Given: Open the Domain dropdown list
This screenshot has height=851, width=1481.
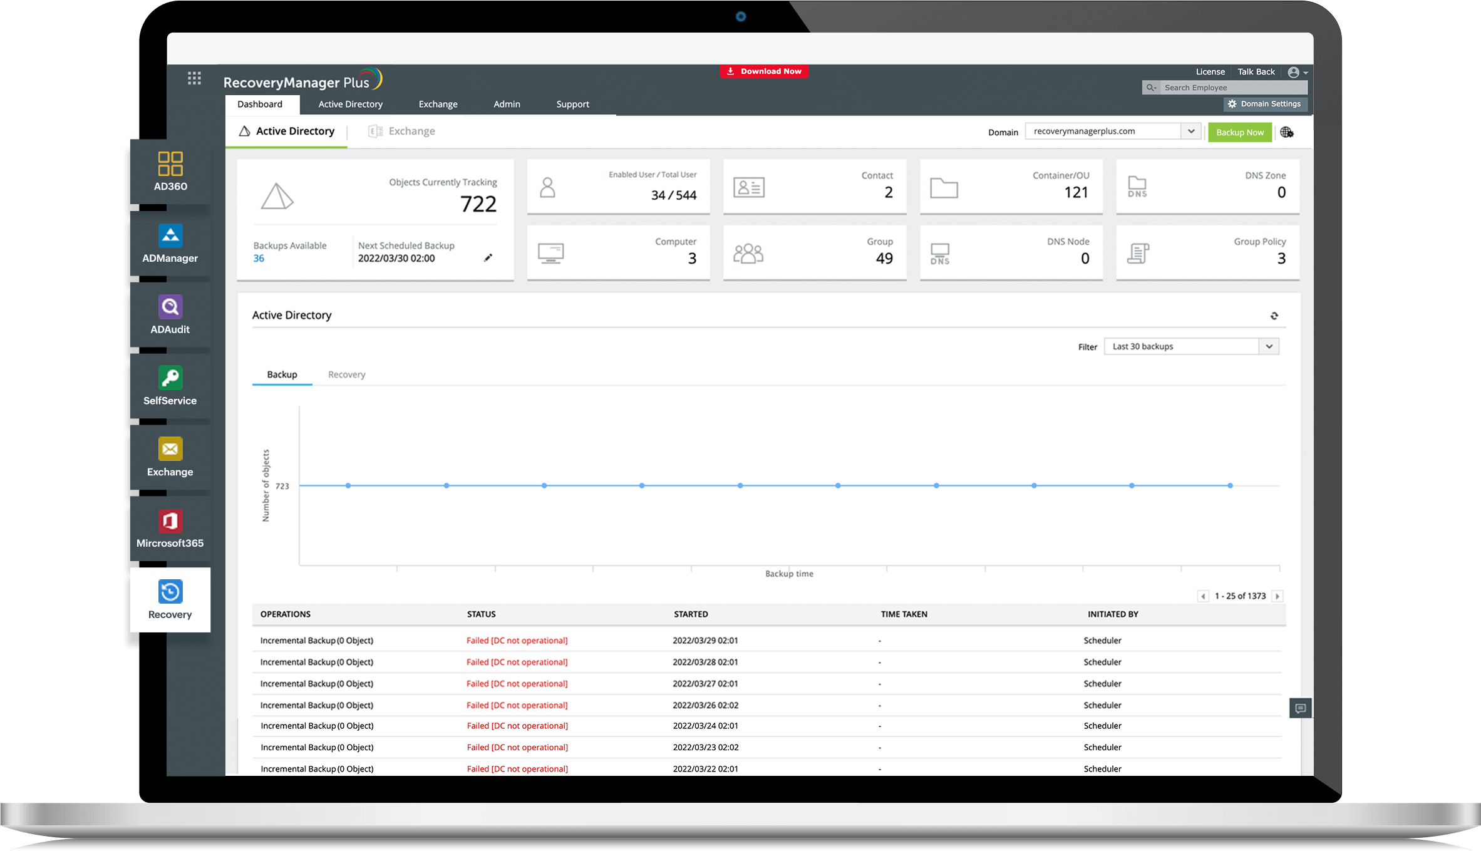Looking at the screenshot, I should click(x=1190, y=132).
